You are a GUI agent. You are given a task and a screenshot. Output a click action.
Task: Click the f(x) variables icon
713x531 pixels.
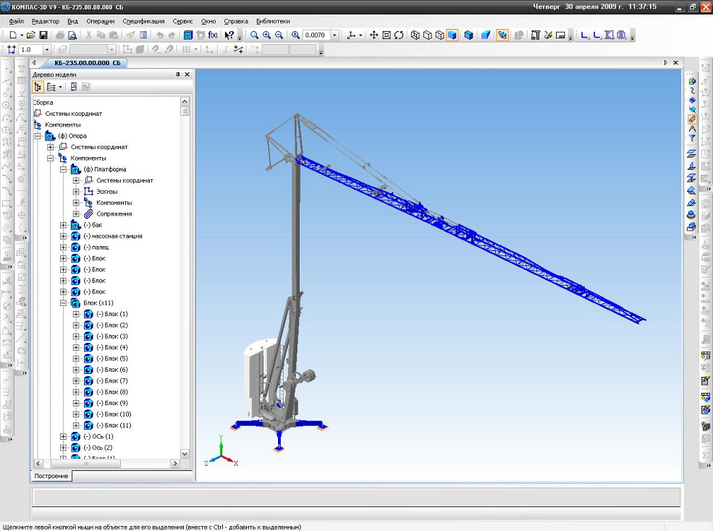213,35
